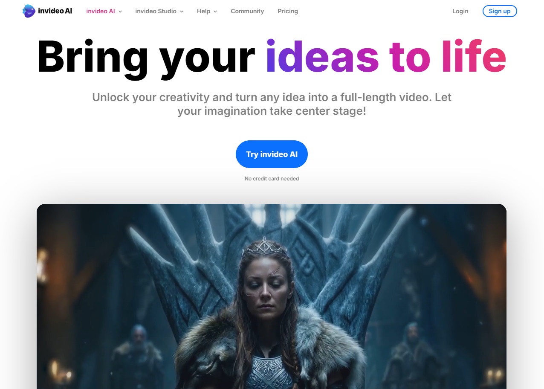Expand the invideo Studio dropdown chevron
This screenshot has height=389, width=544.
click(x=182, y=12)
